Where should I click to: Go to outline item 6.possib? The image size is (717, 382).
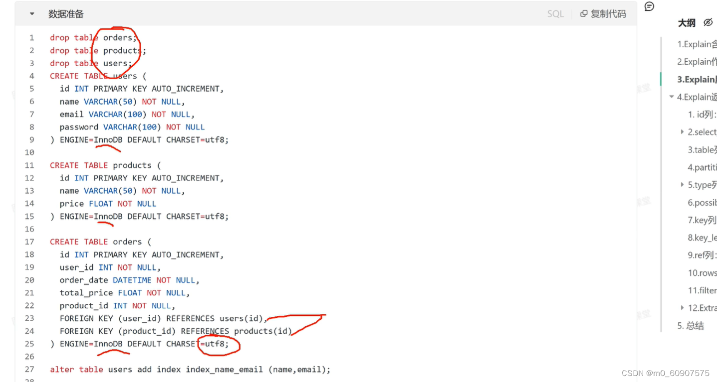(703, 203)
